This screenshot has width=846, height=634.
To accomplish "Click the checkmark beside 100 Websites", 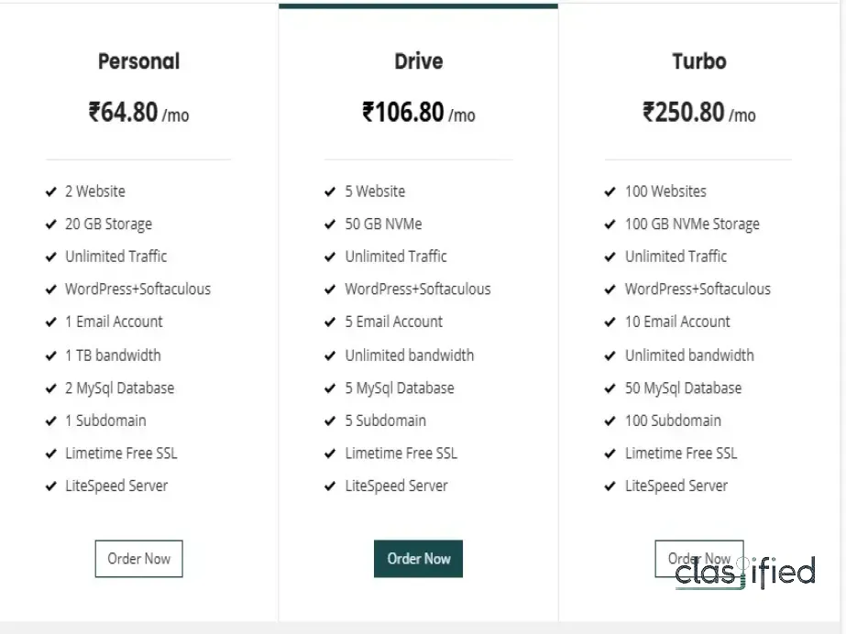I will tap(610, 191).
